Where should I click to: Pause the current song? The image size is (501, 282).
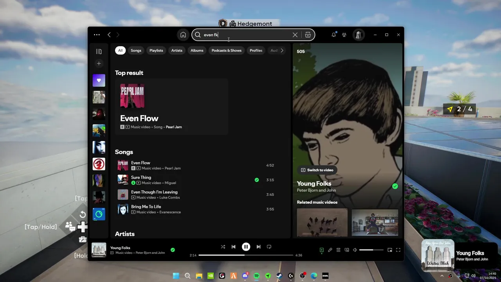246,247
